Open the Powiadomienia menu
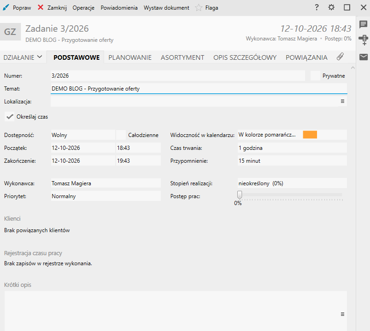The height and width of the screenshot is (331, 370). click(119, 8)
